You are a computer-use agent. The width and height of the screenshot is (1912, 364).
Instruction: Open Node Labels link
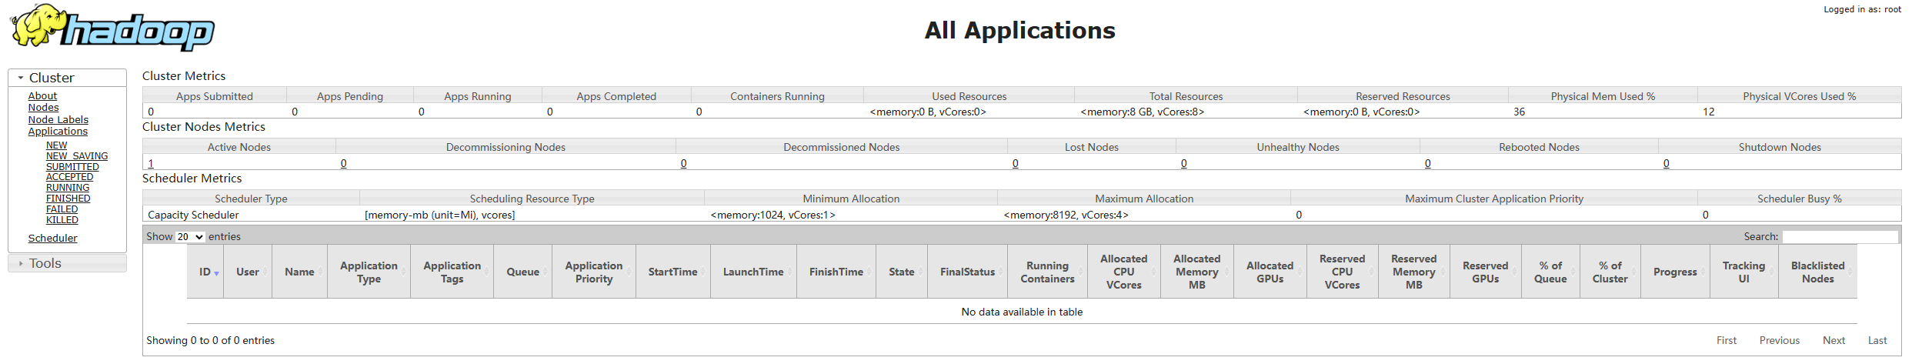pyautogui.click(x=58, y=120)
